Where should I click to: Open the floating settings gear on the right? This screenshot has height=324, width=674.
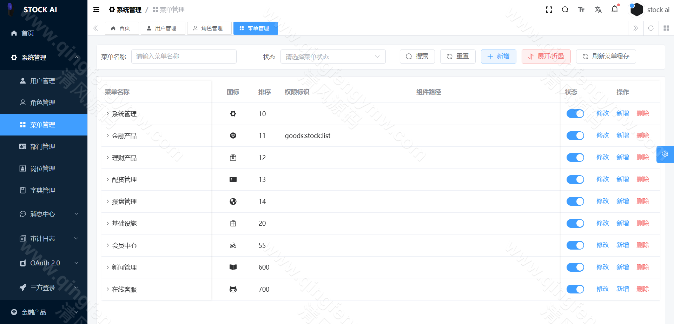click(665, 154)
